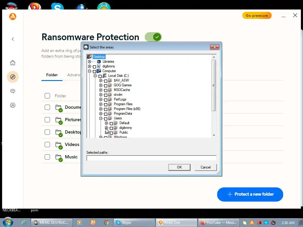The width and height of the screenshot is (303, 227).
Task: Open the Explore compass icon in sidebar
Action: coord(13,77)
